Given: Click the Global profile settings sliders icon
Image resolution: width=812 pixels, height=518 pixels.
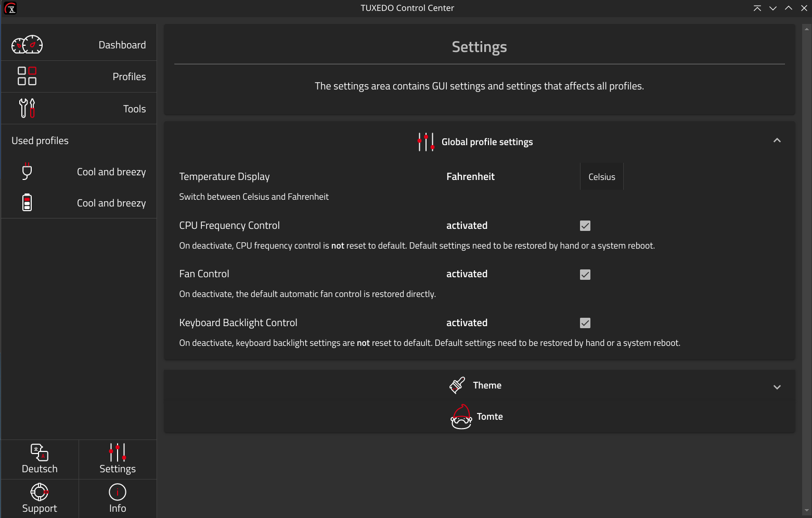Looking at the screenshot, I should [x=426, y=142].
